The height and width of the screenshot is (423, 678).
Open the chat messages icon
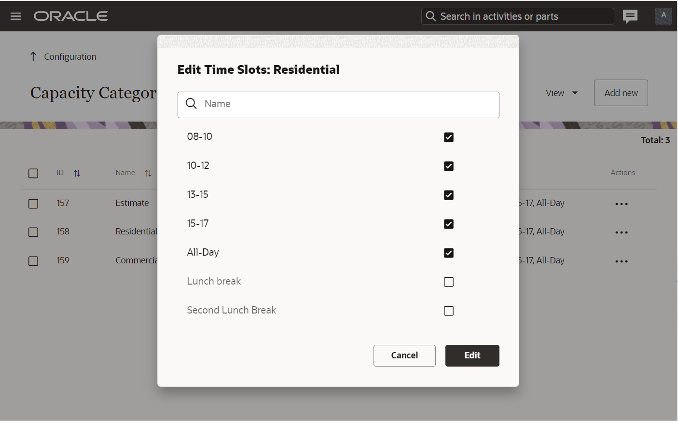click(630, 16)
